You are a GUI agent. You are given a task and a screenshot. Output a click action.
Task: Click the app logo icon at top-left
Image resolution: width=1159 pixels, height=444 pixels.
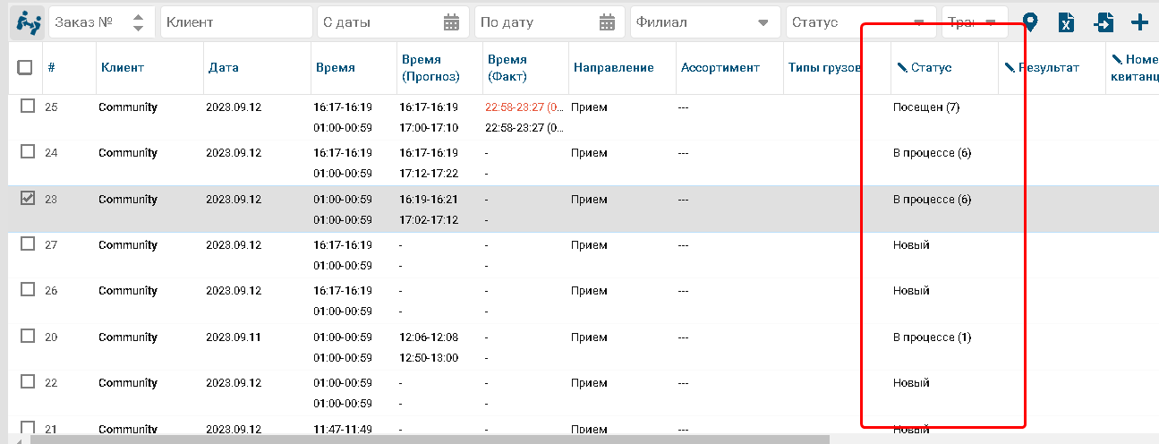[28, 22]
